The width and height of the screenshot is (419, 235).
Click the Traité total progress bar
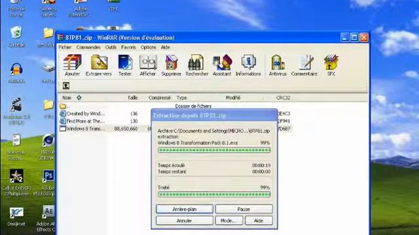tap(214, 195)
